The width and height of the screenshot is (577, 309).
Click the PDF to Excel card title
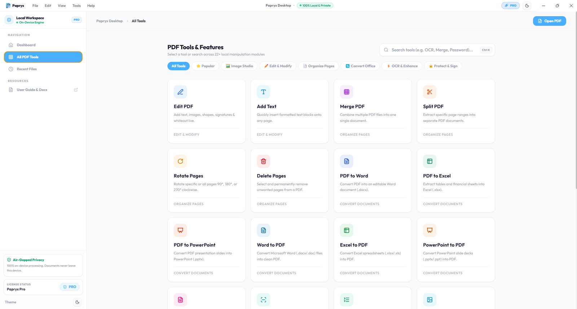(x=437, y=176)
